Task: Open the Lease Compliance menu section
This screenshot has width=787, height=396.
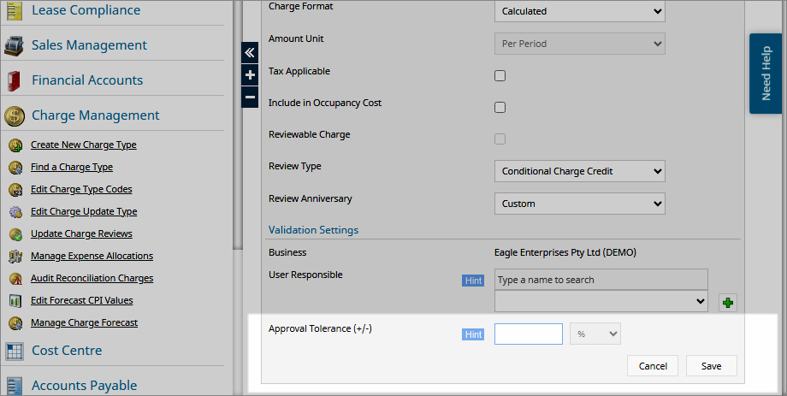Action: click(86, 10)
